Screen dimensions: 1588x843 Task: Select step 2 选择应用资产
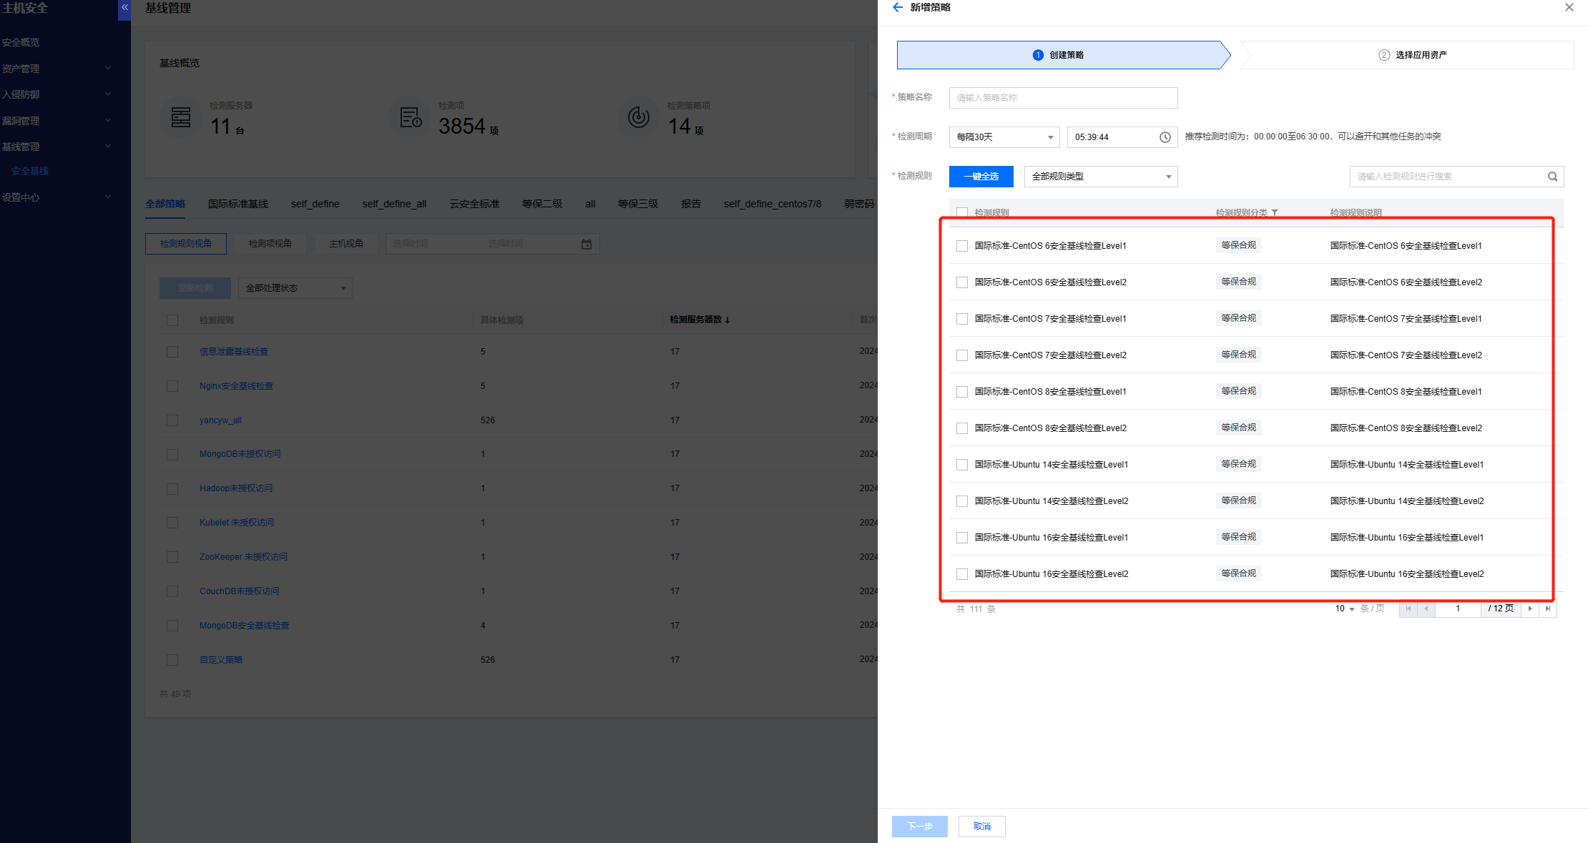(x=1412, y=55)
